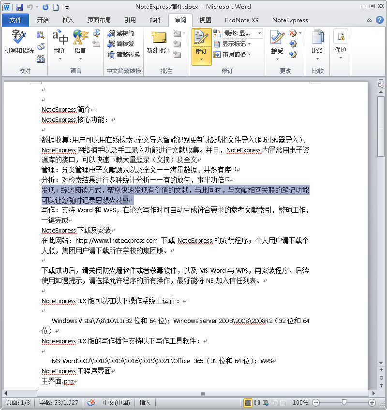
Task: Switch to the EndNote X9 tab
Action: 242,20
